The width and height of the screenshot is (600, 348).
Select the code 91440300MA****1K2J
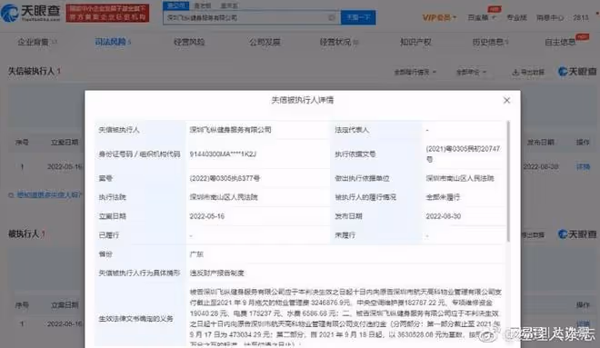(x=223, y=154)
